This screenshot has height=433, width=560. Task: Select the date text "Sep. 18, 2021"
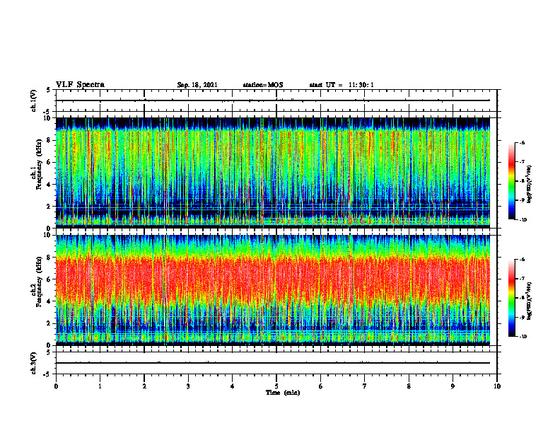(197, 85)
